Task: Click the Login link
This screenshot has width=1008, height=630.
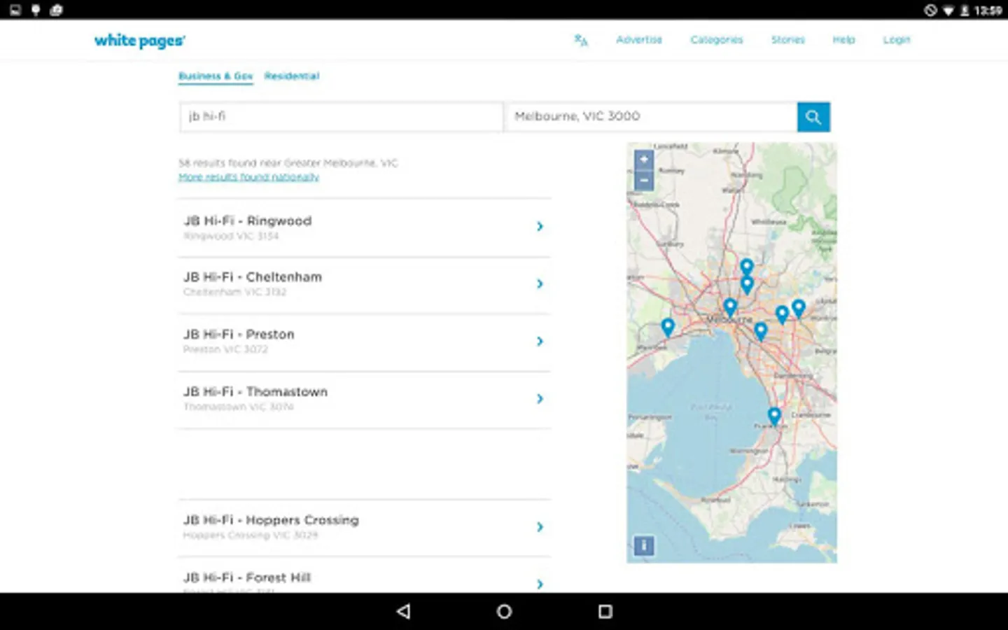Action: [x=897, y=40]
